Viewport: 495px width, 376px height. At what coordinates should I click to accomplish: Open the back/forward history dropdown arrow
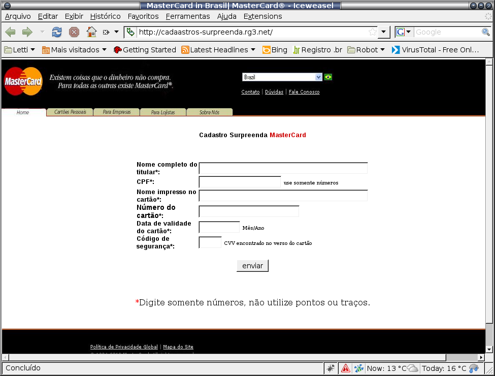(42, 32)
